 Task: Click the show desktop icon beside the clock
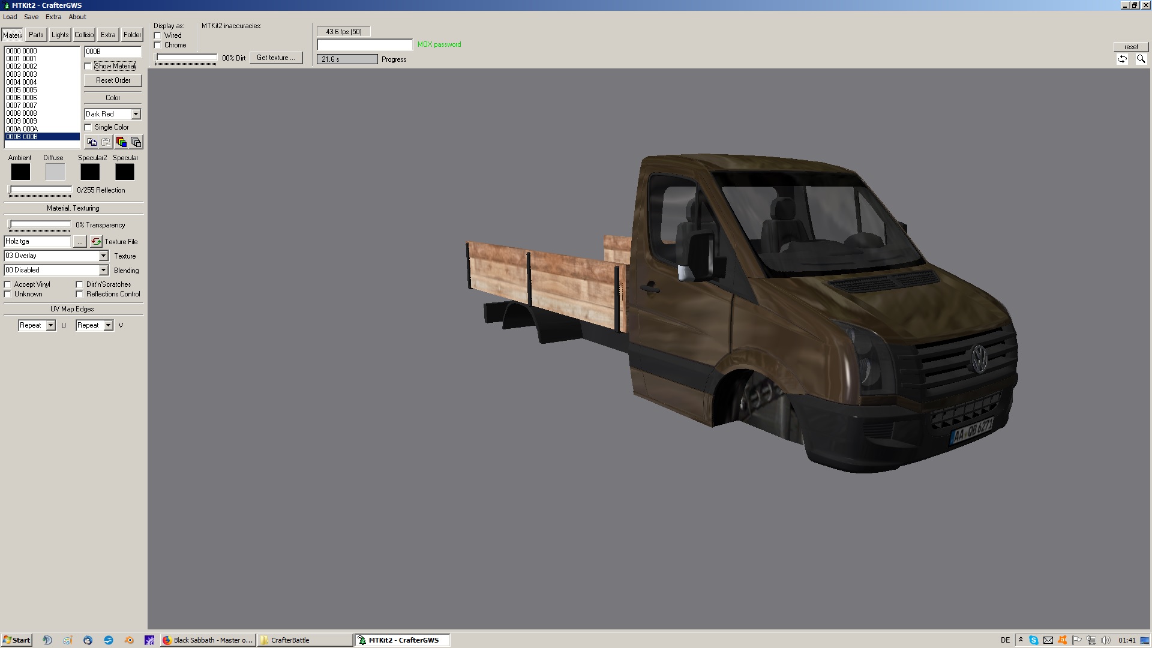pyautogui.click(x=1144, y=640)
